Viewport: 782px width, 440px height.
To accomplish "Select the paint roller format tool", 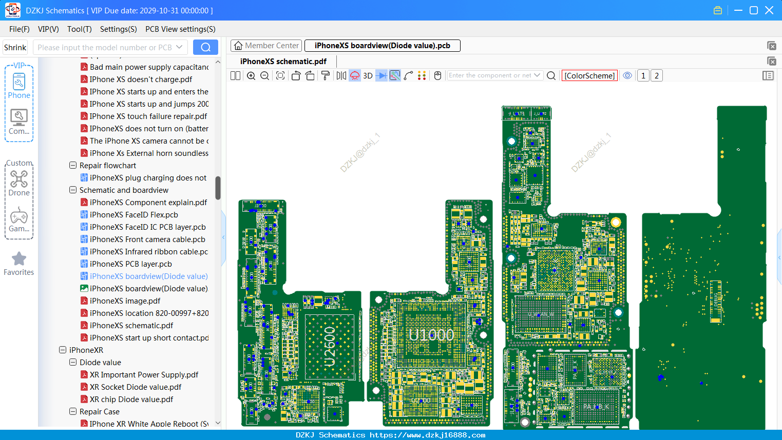I will coord(326,75).
